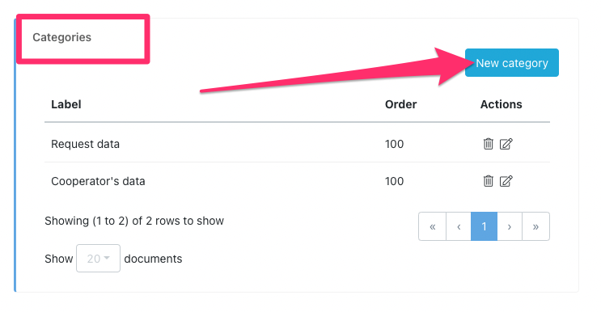Sort table by Label column
The image size is (601, 312).
(66, 104)
